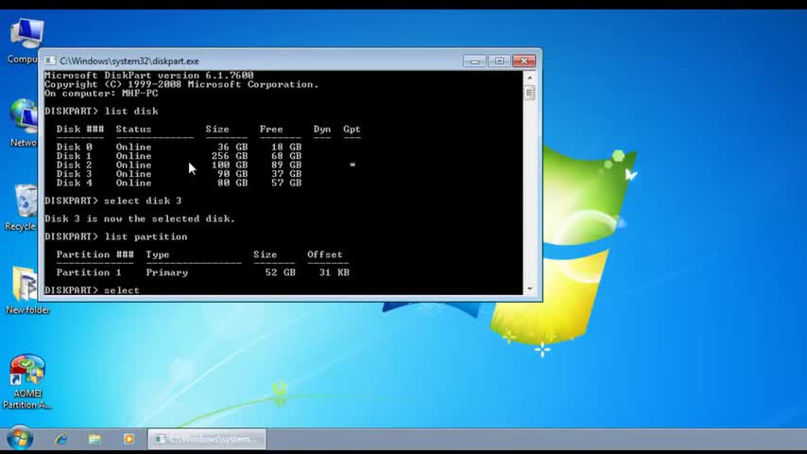Screen dimensions: 807x454
Task: Click the 'Free' column header
Action: tap(270, 130)
